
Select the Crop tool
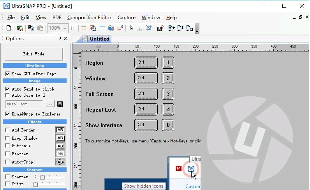tap(149, 28)
